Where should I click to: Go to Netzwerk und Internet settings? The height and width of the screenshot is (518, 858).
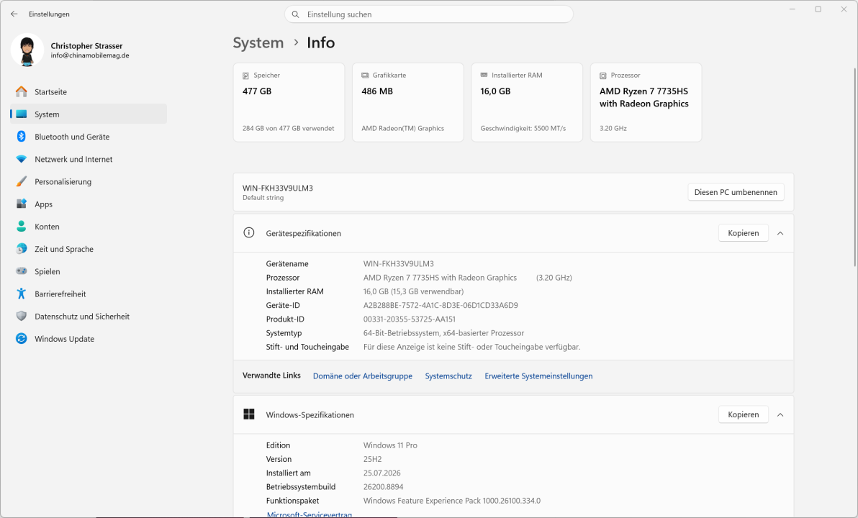coord(89,158)
